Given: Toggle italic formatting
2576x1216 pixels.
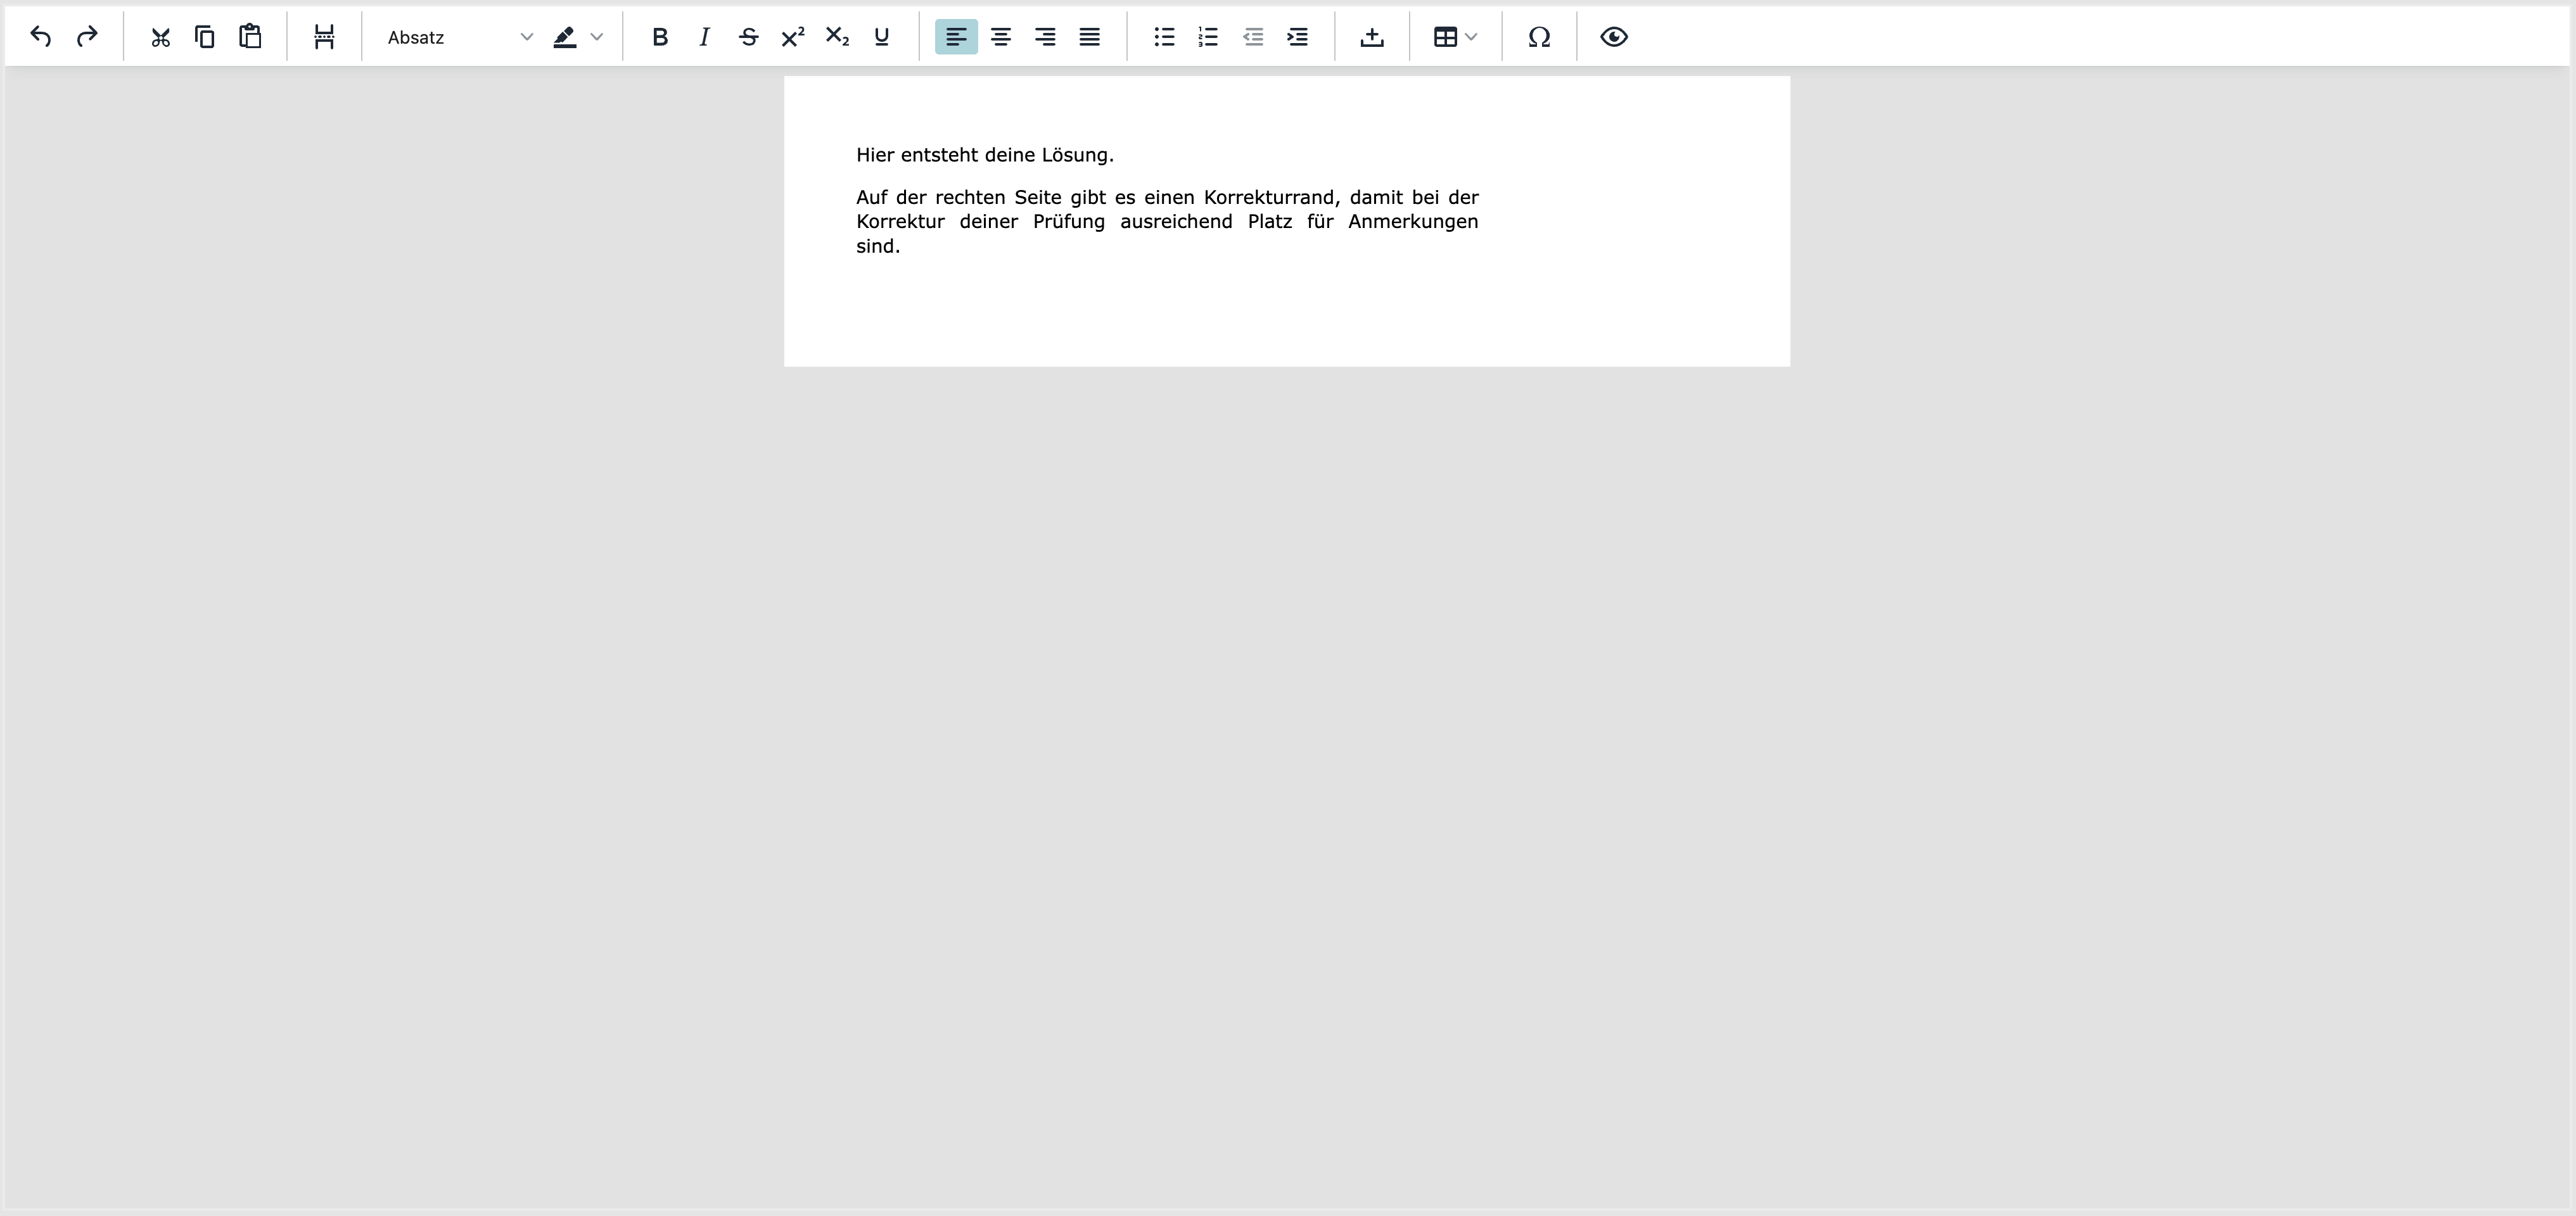Looking at the screenshot, I should pyautogui.click(x=704, y=37).
